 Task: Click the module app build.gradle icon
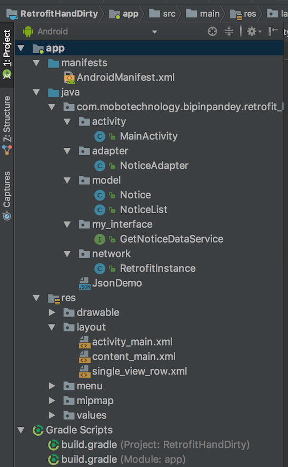[54, 460]
